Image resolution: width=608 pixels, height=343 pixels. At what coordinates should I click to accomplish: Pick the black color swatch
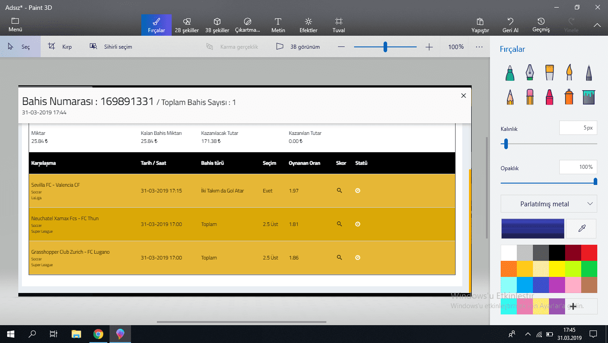tap(557, 253)
